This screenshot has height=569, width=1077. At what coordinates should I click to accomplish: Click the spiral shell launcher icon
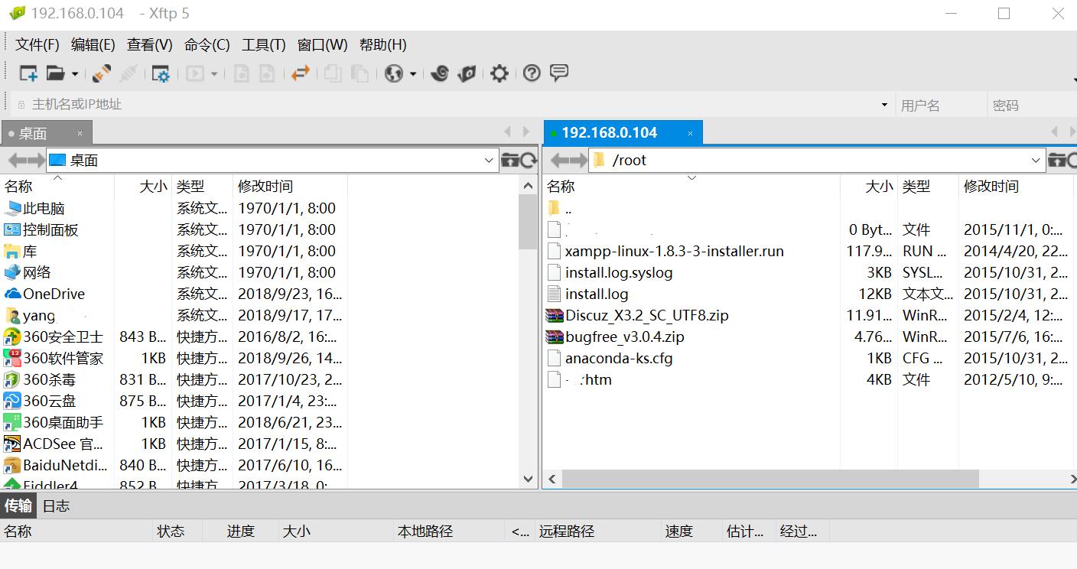[439, 73]
